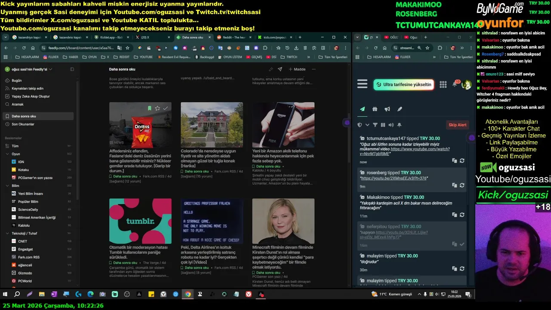Select Daha sonra oku in sidebar
This screenshot has width=551, height=310.
(x=39, y=116)
